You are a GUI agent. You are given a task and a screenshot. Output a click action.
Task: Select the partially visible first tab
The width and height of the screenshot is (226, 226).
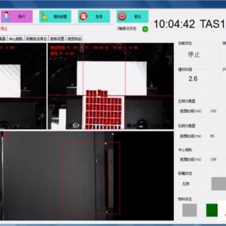pyautogui.click(x=3, y=38)
